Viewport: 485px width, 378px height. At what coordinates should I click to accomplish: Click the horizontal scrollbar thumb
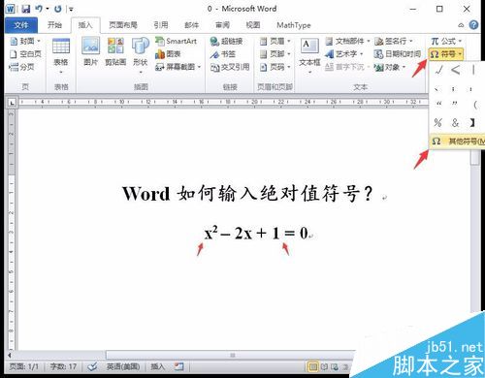232,355
